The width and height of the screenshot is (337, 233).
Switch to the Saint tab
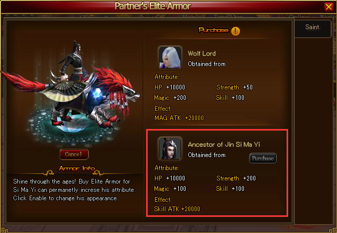pyautogui.click(x=312, y=27)
